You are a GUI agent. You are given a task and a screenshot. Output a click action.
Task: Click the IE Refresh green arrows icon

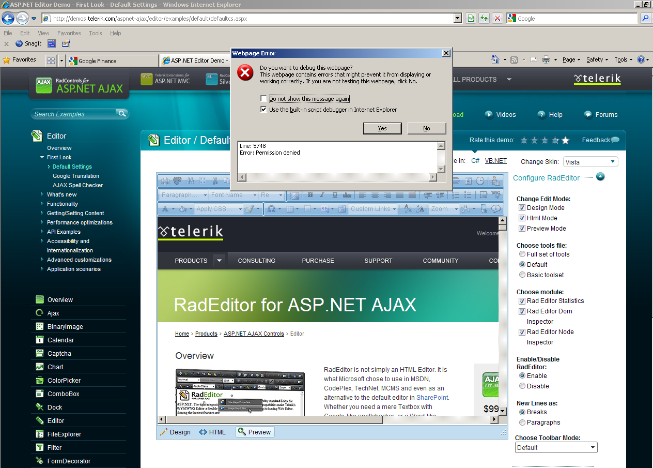pyautogui.click(x=484, y=18)
